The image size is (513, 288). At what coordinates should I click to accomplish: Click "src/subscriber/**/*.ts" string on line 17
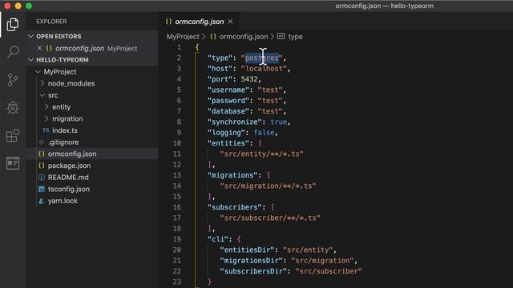click(x=270, y=218)
